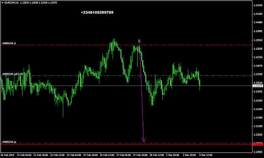Screen dimensions: 264x158
Task: Click the 1.13750 price axis value
Action: pos(258,57)
